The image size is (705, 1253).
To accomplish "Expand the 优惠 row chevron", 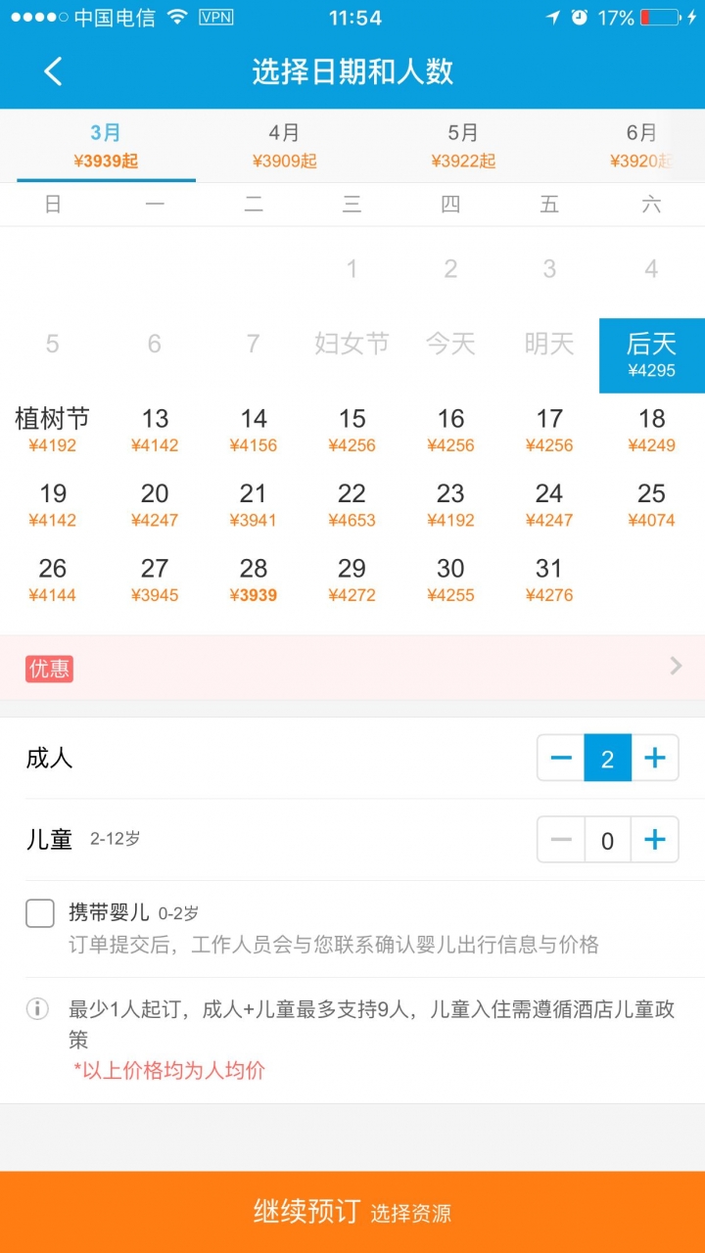I will tap(676, 667).
